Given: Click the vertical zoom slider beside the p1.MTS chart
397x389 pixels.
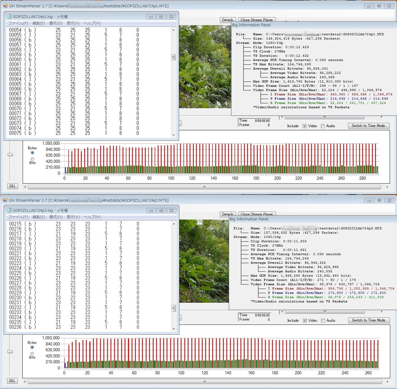Looking at the screenshot, I should click(10, 154).
